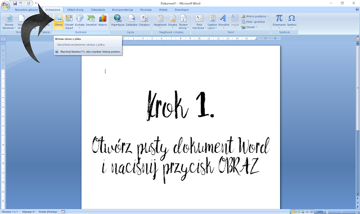The image size is (360, 214).
Task: Open Szybkie części quick parts
Action: (212, 22)
